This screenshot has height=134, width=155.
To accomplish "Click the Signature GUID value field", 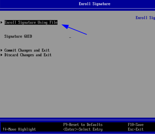I will point(70,37).
